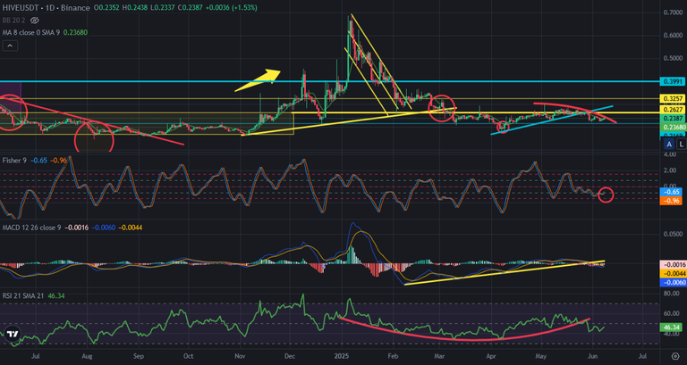Click the Feb label on time axis
687x365 pixels.
click(393, 356)
